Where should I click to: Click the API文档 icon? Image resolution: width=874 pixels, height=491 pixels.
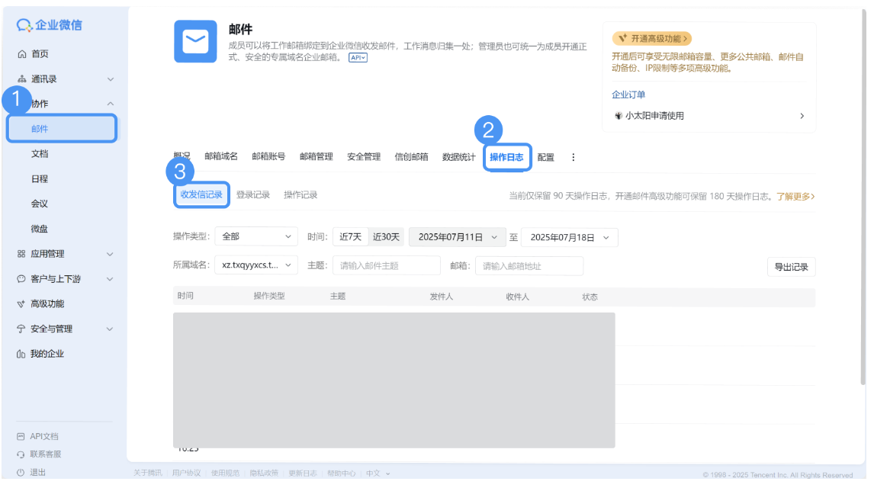pos(21,437)
